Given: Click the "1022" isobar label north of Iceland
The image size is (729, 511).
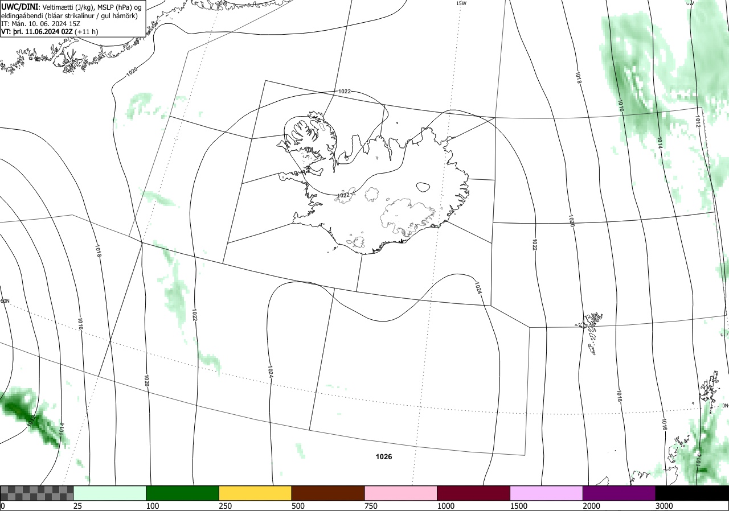Looking at the screenshot, I should click(344, 92).
